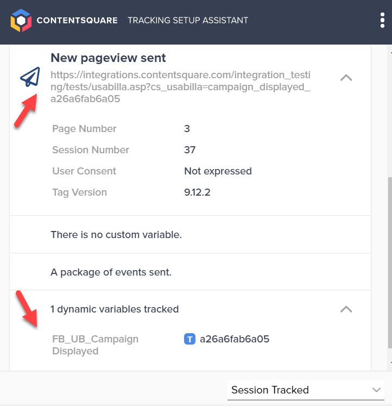Open the Session Tracked dropdown

point(306,390)
